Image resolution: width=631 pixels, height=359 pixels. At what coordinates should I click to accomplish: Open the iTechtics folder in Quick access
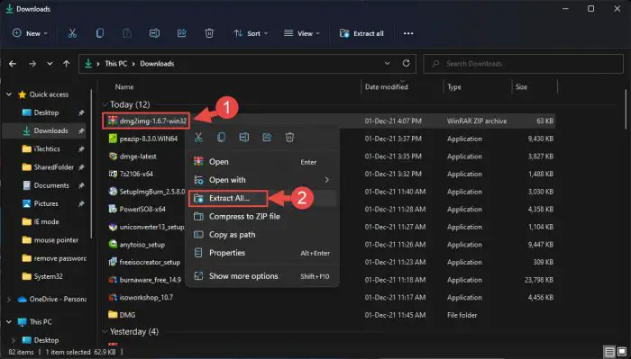click(x=47, y=149)
